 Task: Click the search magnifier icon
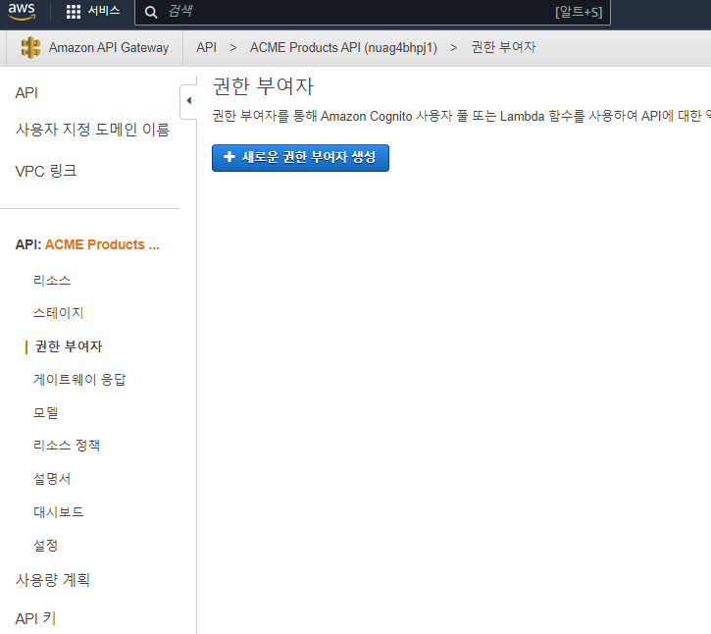tap(151, 12)
